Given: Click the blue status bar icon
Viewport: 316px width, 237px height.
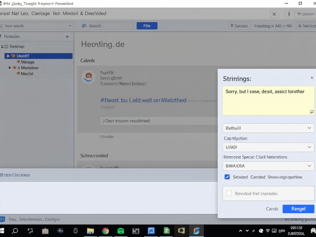Looking at the screenshot, I should tap(2, 219).
